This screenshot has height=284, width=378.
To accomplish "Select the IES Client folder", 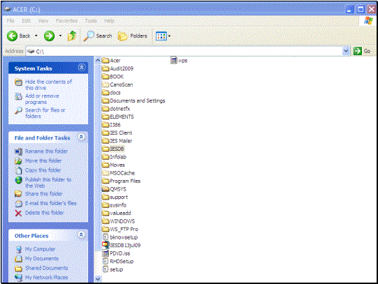I will (x=117, y=133).
